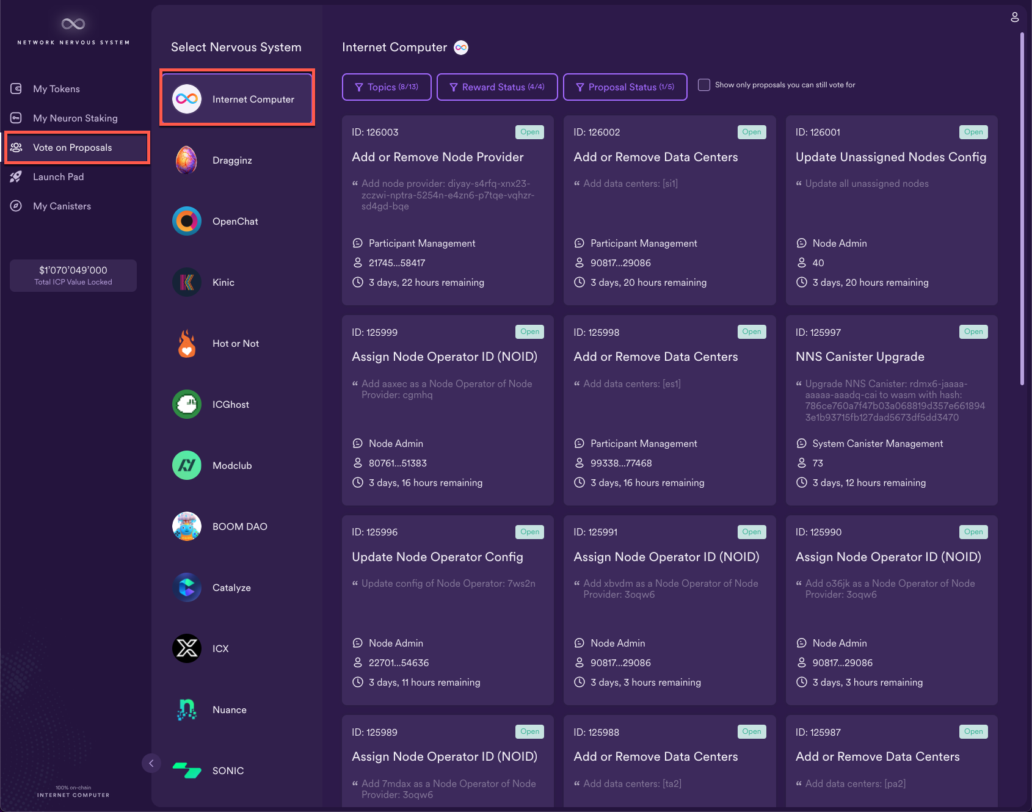Open the Topics filter dropdown
The height and width of the screenshot is (812, 1032).
(x=386, y=87)
